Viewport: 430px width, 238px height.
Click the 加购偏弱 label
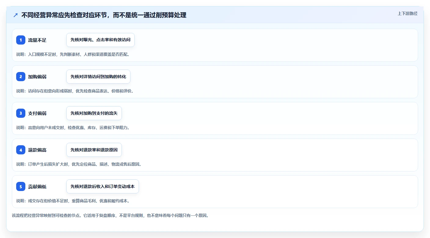[37, 77]
